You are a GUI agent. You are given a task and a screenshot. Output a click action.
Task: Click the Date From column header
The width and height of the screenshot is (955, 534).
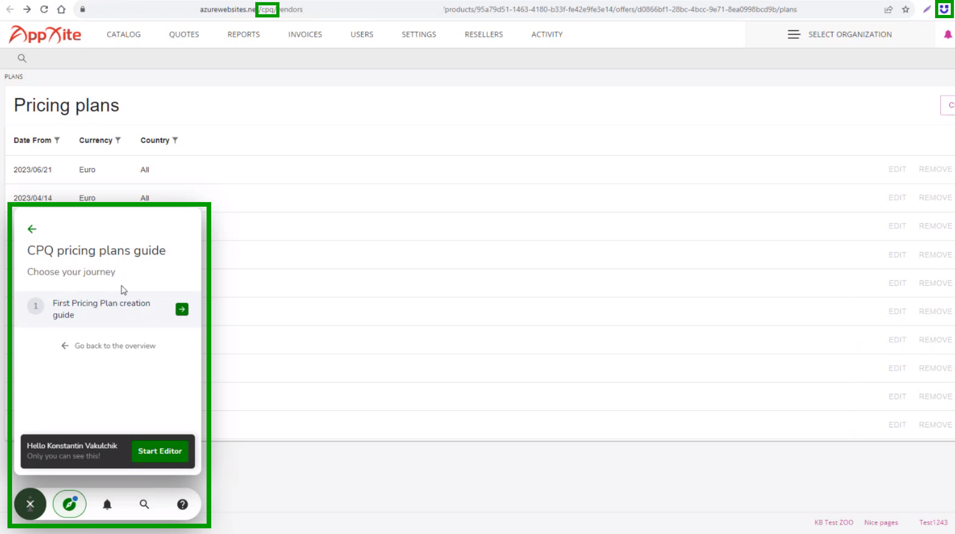[32, 140]
